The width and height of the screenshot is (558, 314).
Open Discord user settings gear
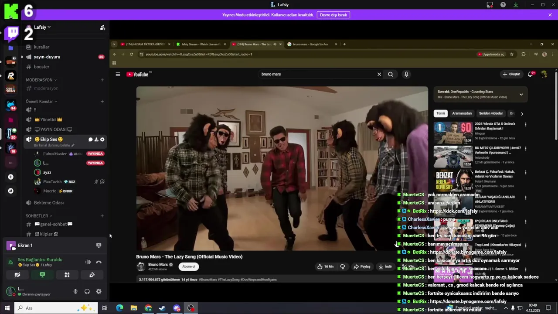point(99,291)
